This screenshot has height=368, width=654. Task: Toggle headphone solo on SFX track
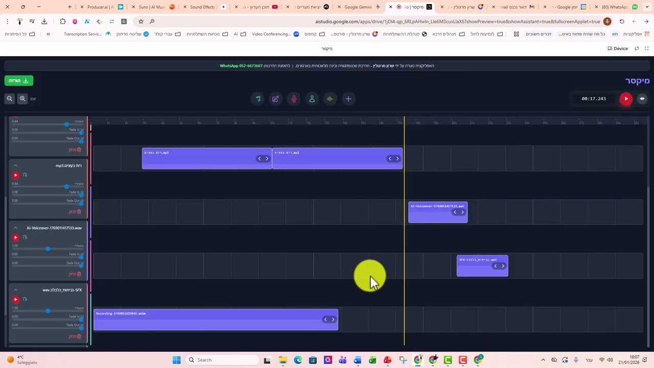25,299
